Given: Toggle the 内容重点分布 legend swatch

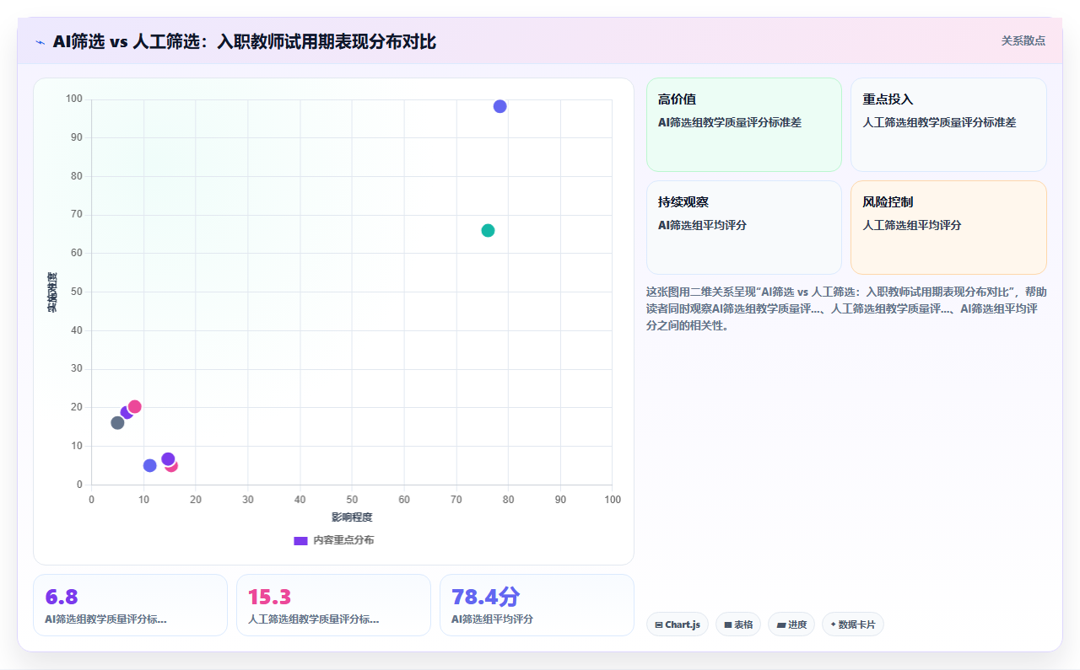Looking at the screenshot, I should [300, 540].
